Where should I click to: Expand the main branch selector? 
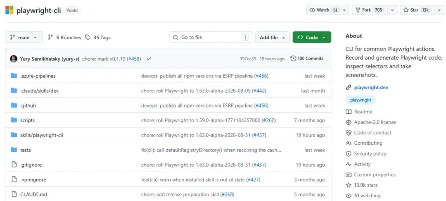coord(24,37)
